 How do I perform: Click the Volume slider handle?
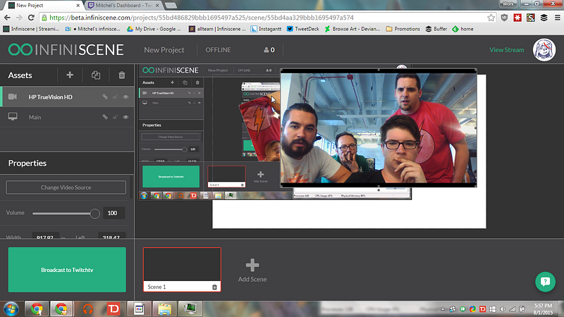pos(94,213)
